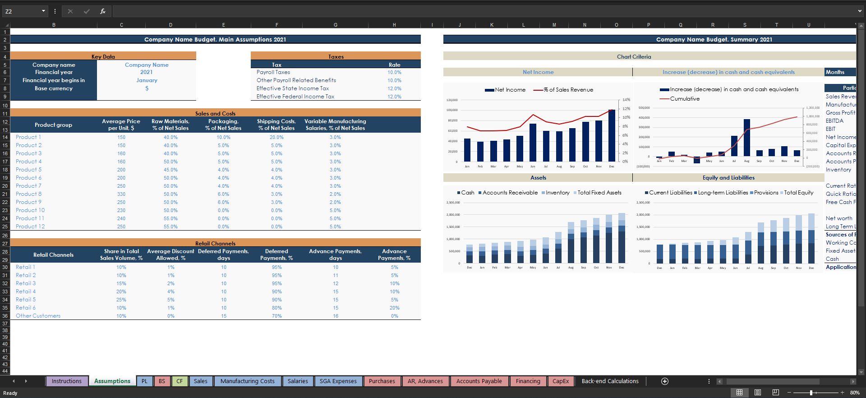This screenshot has width=866, height=398.
Task: Zoom in using the plus icon
Action: point(842,393)
